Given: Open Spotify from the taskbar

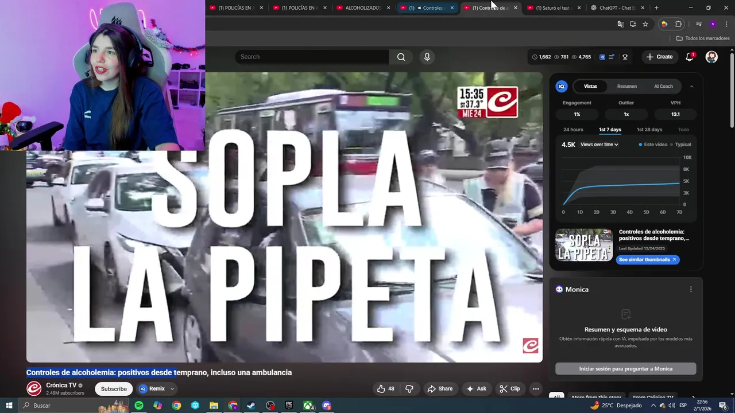Looking at the screenshot, I should pos(139,406).
